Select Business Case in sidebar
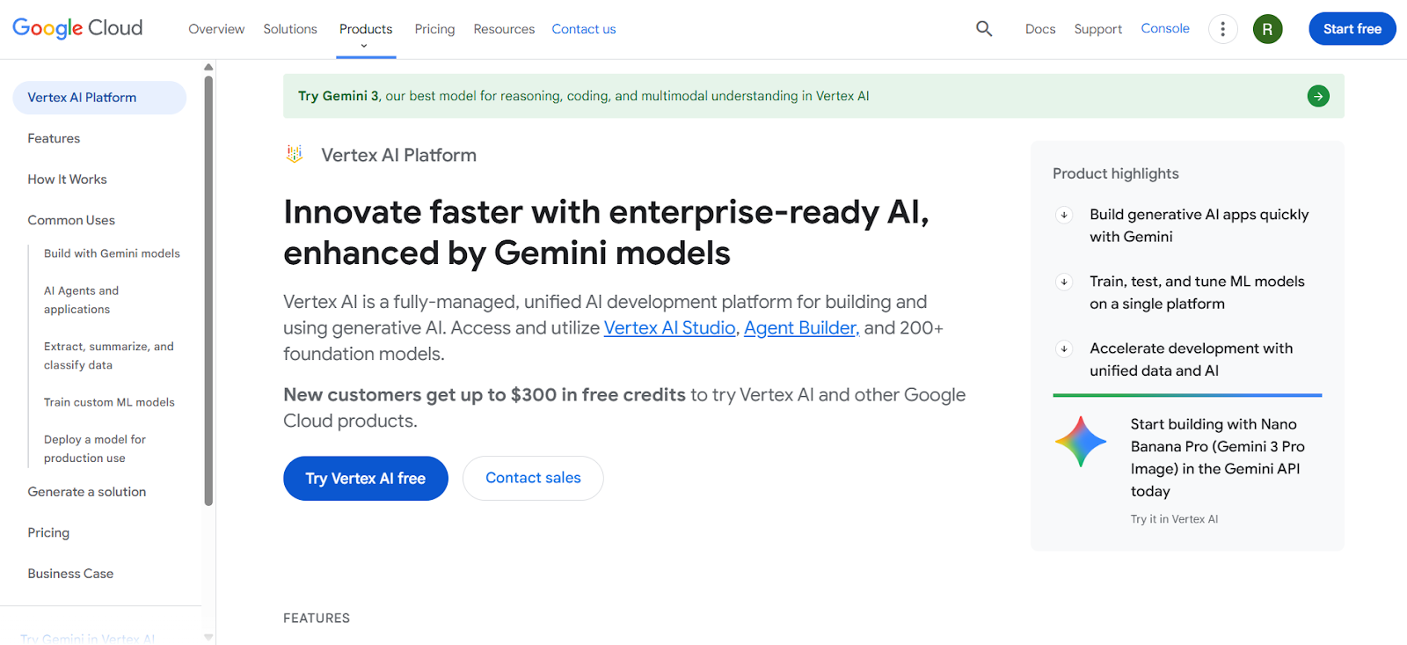Viewport: 1407px width, 645px height. 70,574
